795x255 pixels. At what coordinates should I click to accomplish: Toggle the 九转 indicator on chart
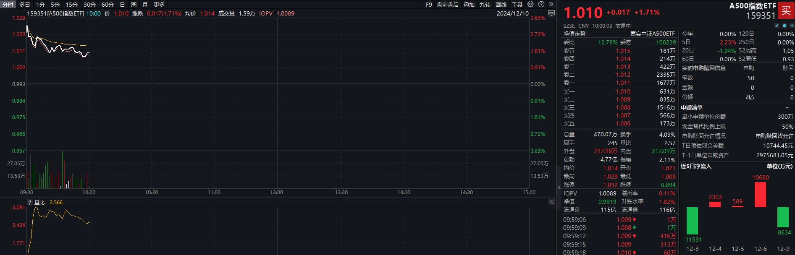tap(485, 5)
